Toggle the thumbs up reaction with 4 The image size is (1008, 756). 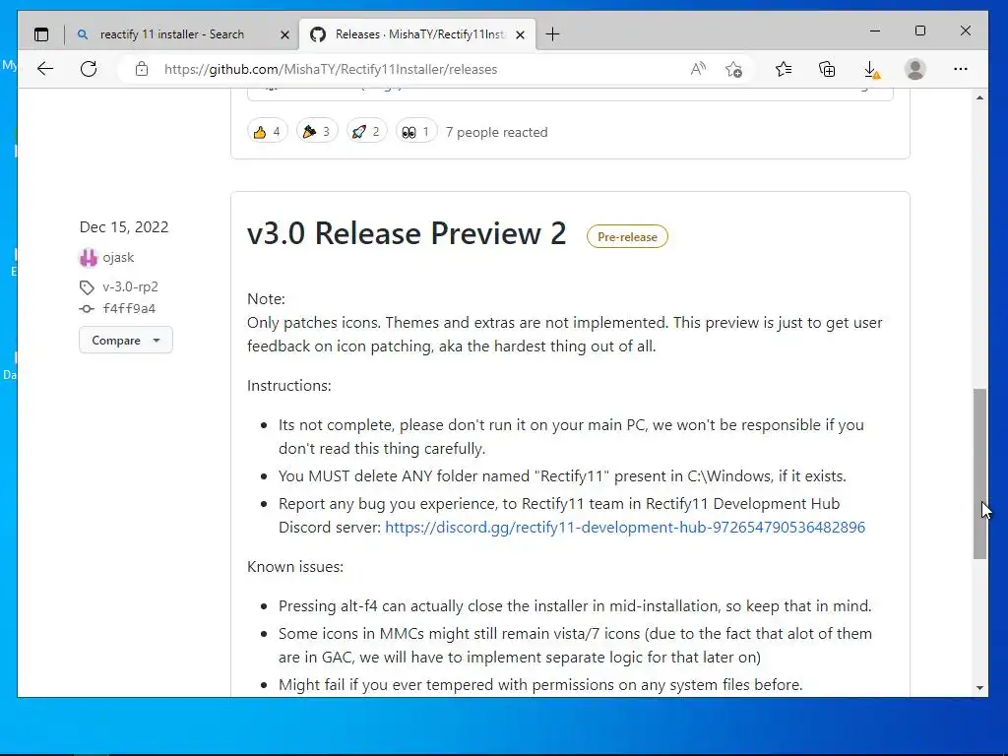point(268,132)
